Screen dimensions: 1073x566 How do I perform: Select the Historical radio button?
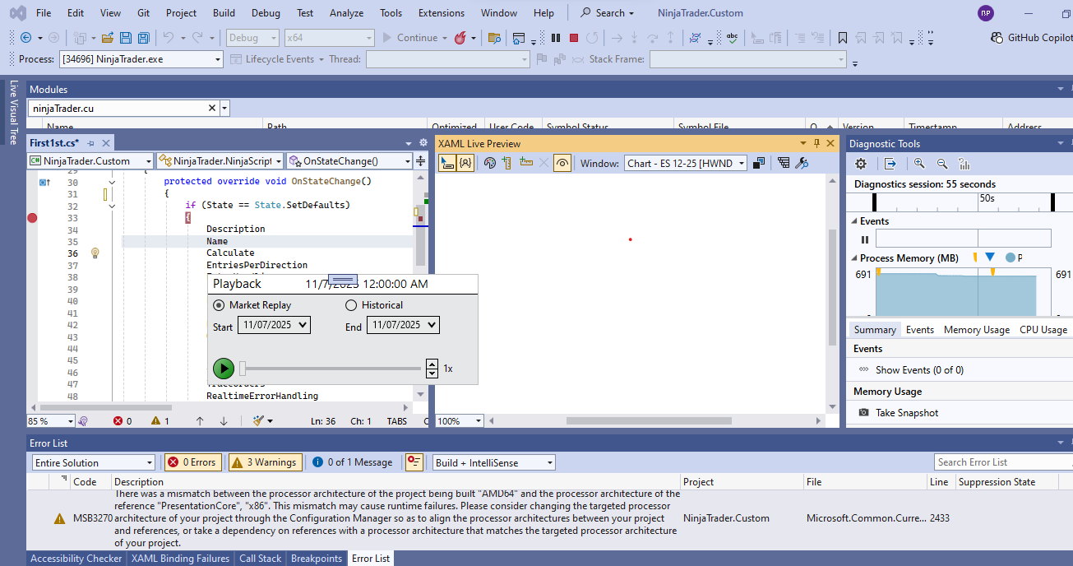tap(351, 305)
